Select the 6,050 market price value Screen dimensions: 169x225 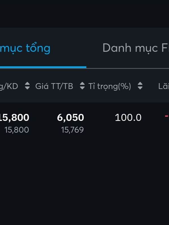click(70, 118)
